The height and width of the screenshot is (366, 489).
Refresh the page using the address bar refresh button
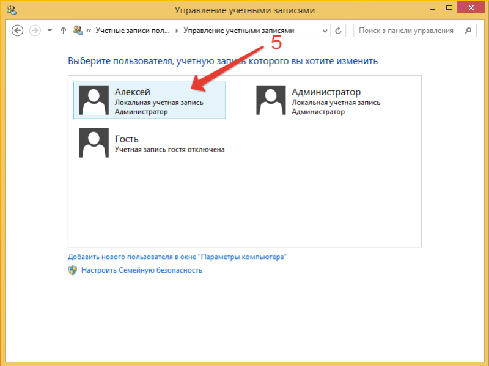click(339, 31)
